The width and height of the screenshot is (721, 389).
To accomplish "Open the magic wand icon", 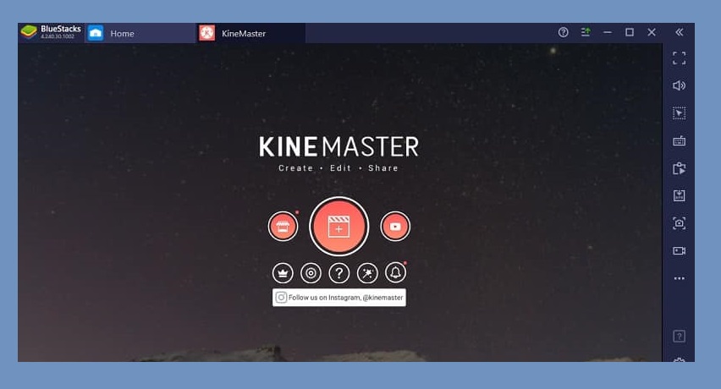I will 367,273.
